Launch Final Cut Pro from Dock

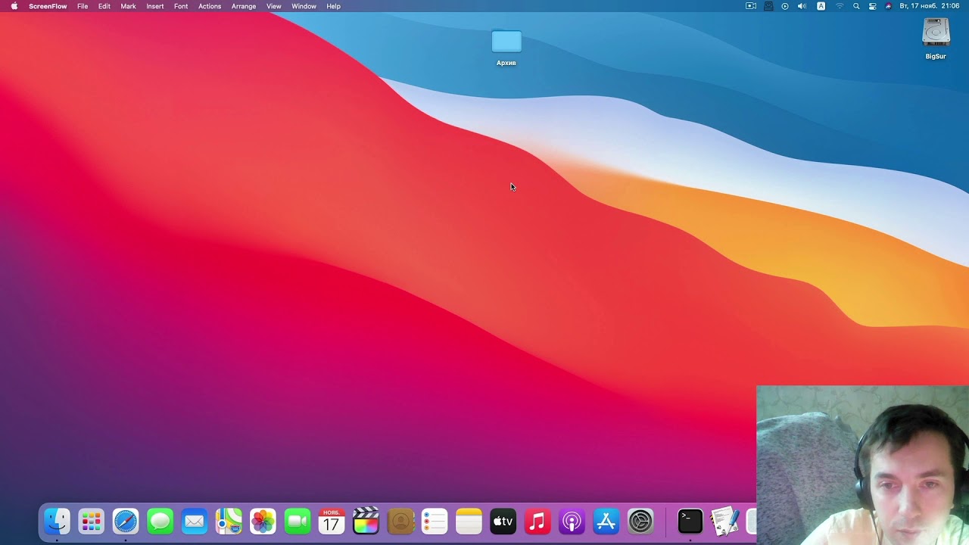[x=366, y=521]
